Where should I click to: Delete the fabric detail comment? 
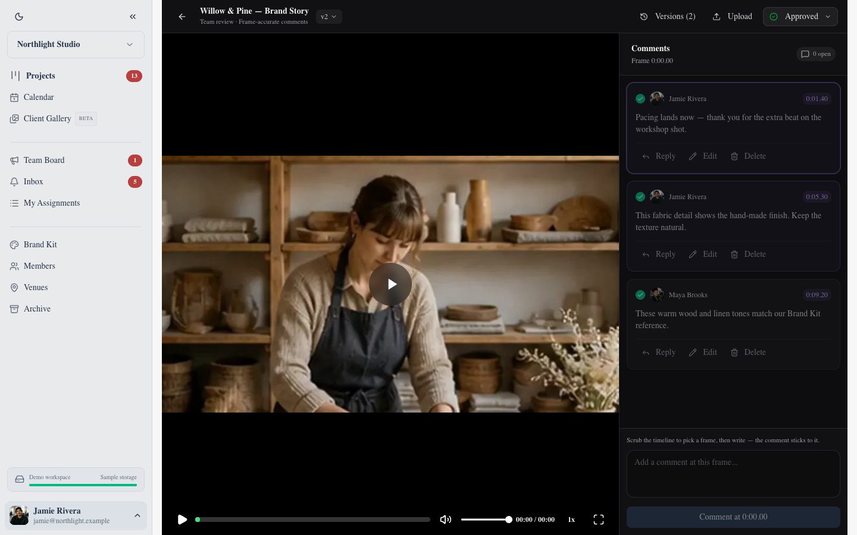[x=748, y=254]
